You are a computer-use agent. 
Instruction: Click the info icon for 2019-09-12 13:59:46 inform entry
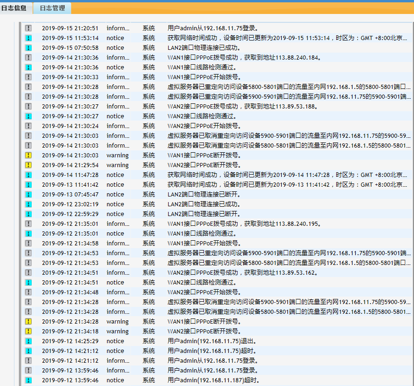pyautogui.click(x=28, y=371)
